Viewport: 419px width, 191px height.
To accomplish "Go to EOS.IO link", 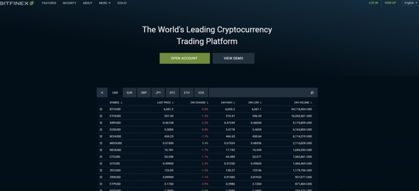I will [122, 3].
